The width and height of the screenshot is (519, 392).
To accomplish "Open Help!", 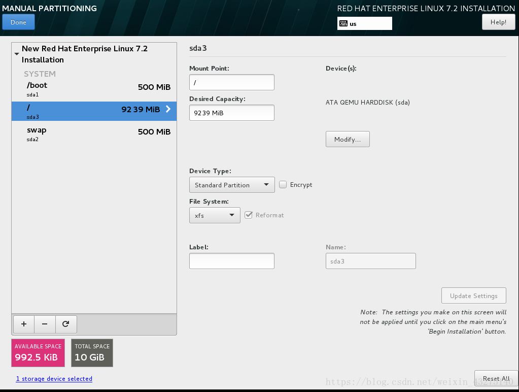I will 498,22.
